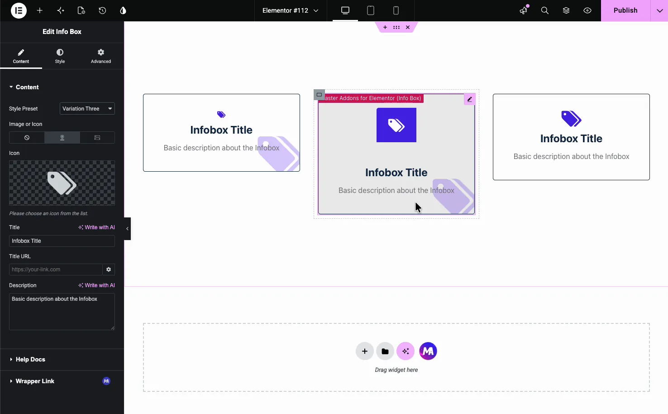Screen dimensions: 668x414
Task: Add new section with the plus button
Action: tap(365, 351)
